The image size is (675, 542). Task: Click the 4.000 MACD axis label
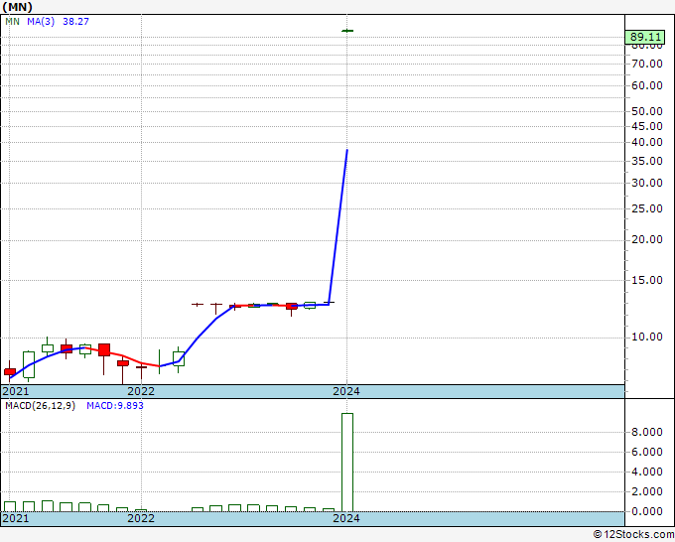pyautogui.click(x=647, y=472)
